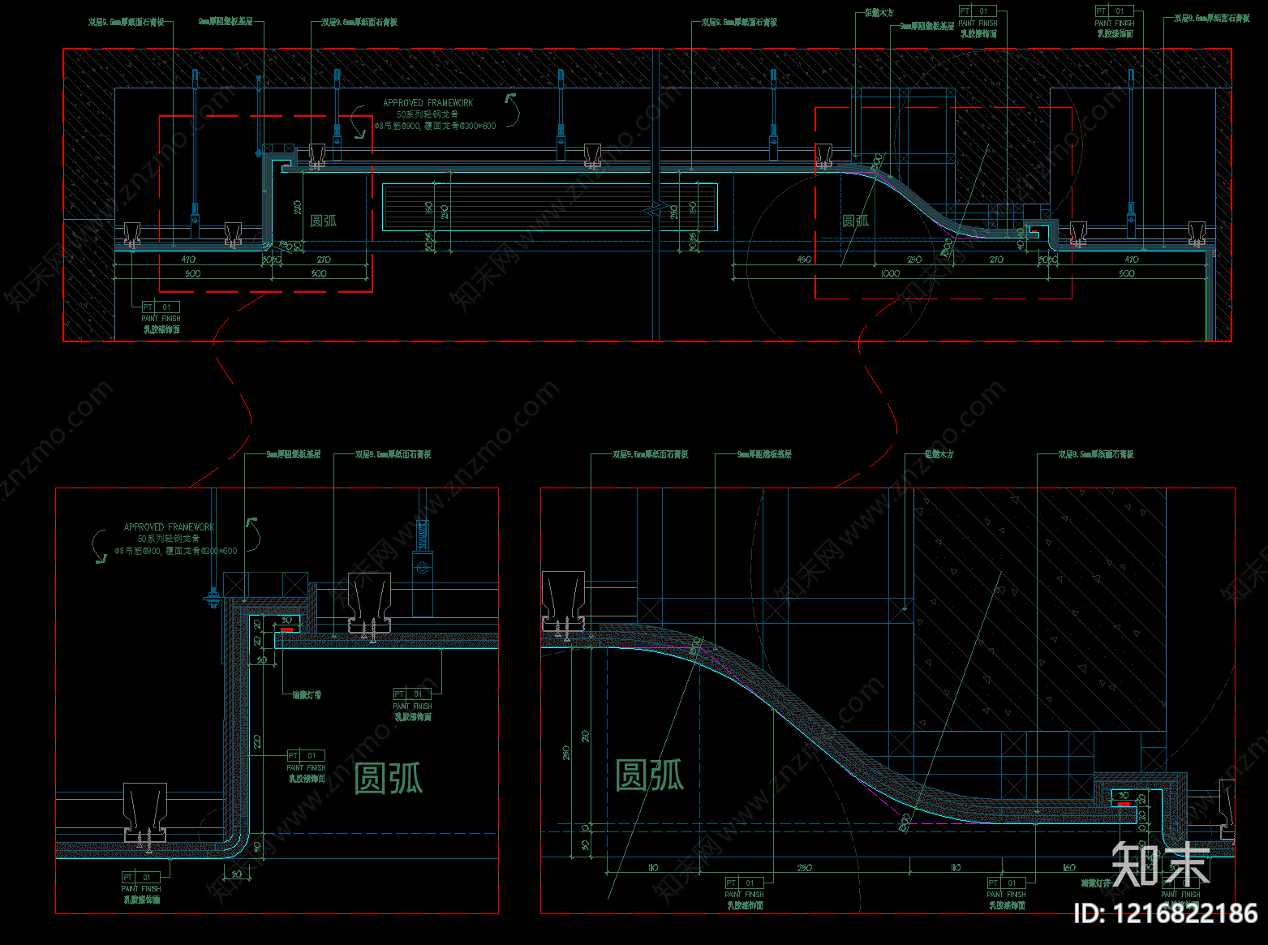Click "50系列轻钢龙骨" text in the upper section
Screen dimensions: 1268x945
point(427,114)
